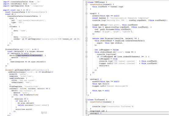This screenshot has width=169, height=116.
Task: Click the import {createDataTable} line
Action: coord(22,2)
